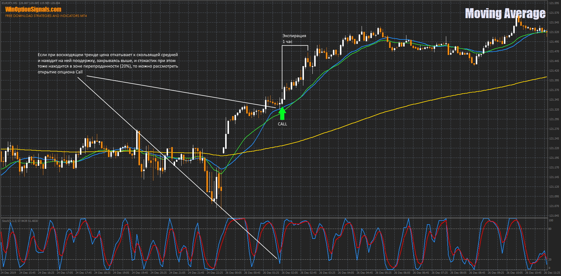Click the 26 Dec 06:05 time label
Viewport: 561px width, 276px height.
point(402,273)
